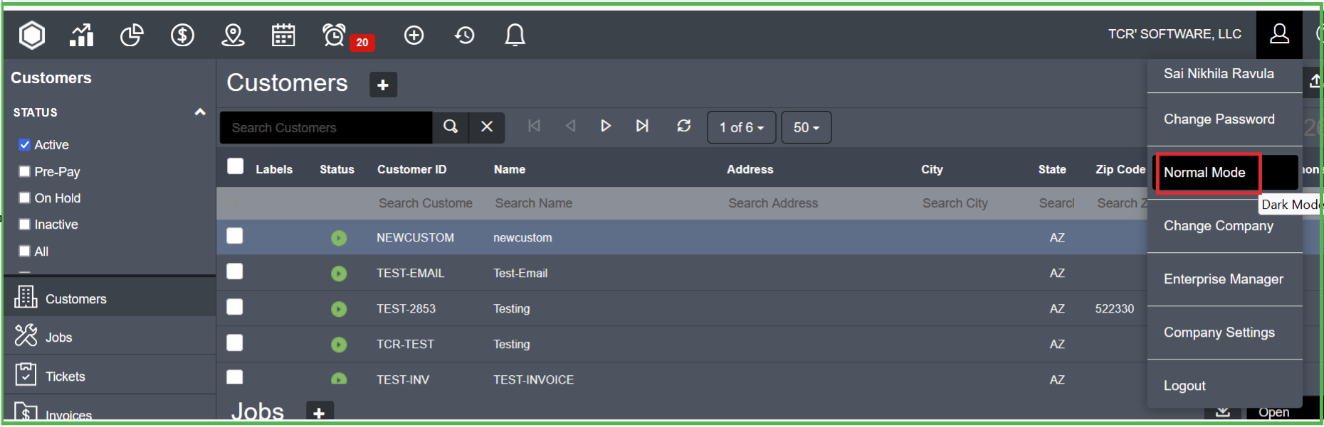Click the dollar sign billing icon

(x=182, y=35)
